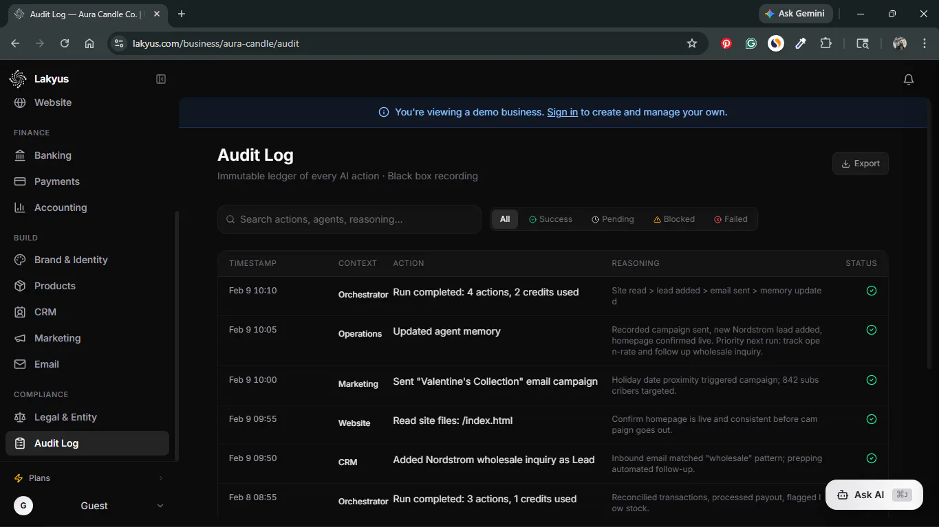Click the REASONING column header
The height and width of the screenshot is (527, 939).
click(636, 263)
